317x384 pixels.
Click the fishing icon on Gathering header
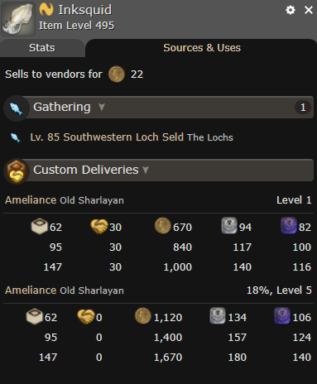(x=16, y=108)
